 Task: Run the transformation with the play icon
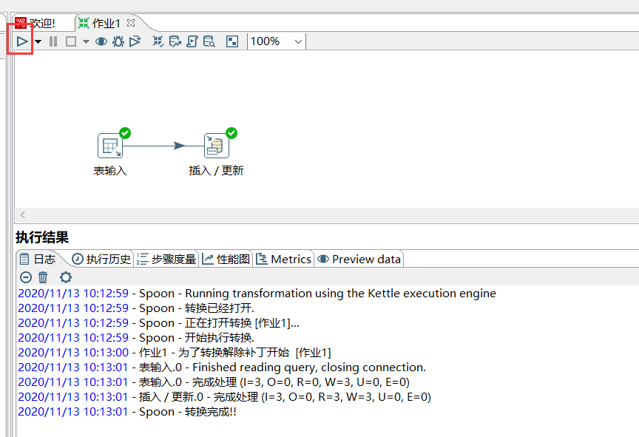[22, 41]
